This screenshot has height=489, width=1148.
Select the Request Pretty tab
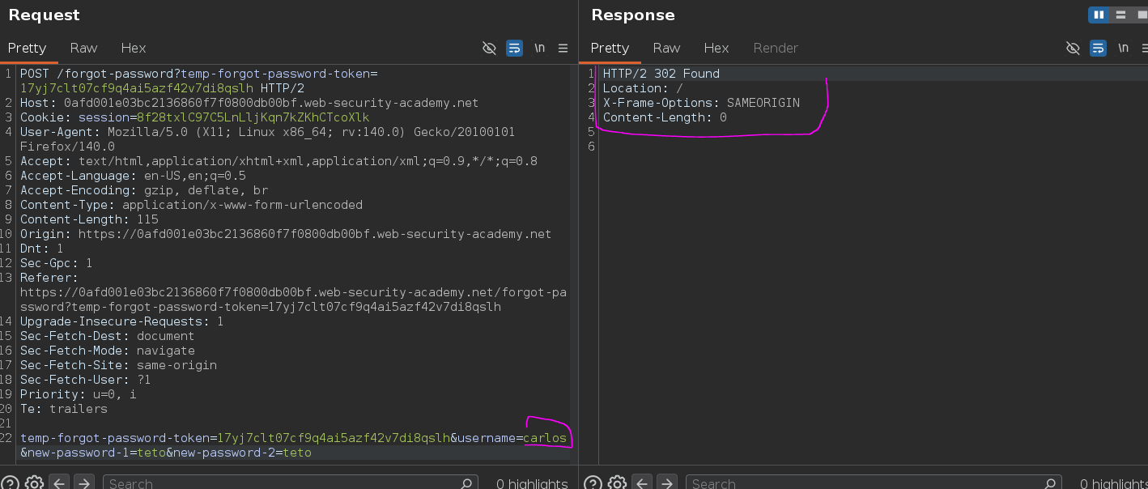[x=27, y=48]
